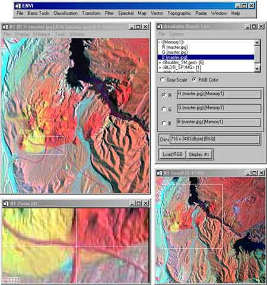267x285 pixels.
Task: Click the main image window title icon
Action: [5, 27]
